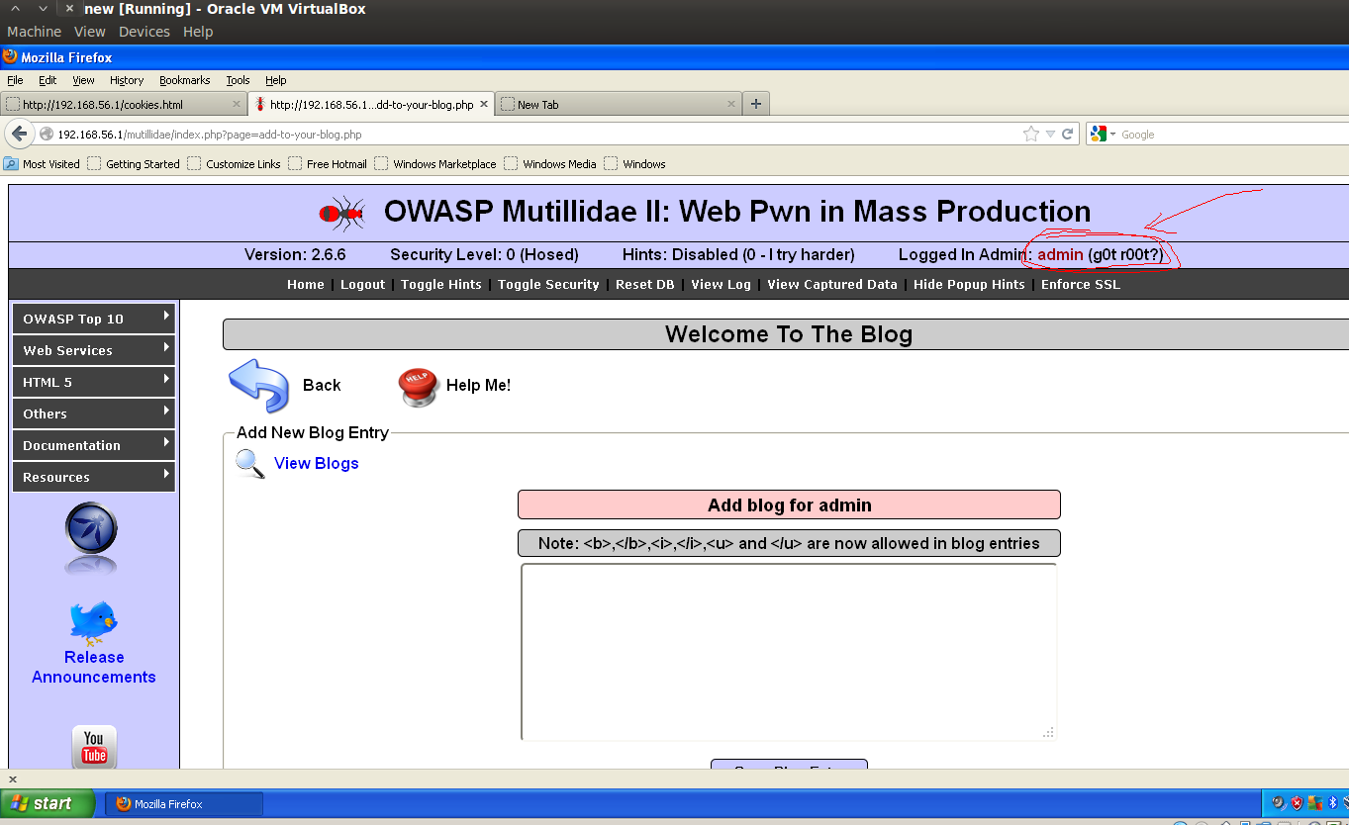Open the Firefox History menu
Image resolution: width=1349 pixels, height=825 pixels.
127,80
